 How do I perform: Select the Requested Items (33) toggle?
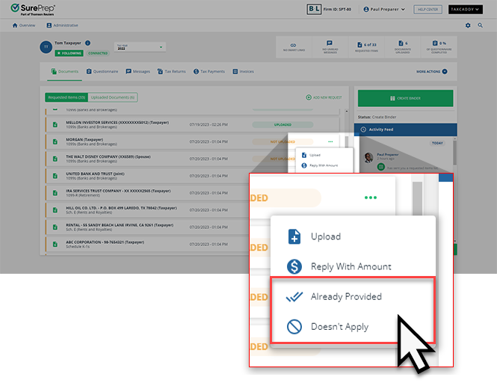point(67,97)
